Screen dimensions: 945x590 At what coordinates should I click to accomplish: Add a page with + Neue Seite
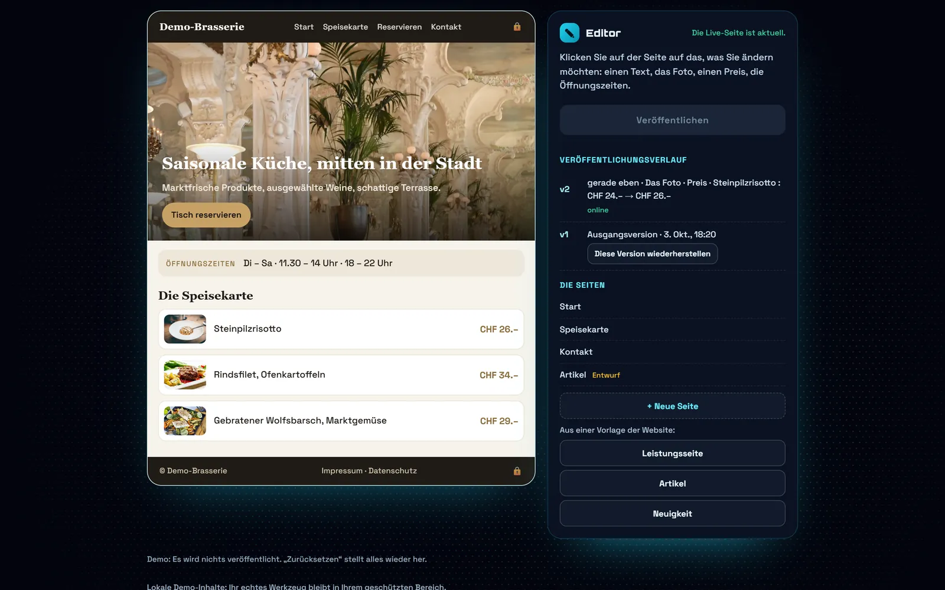coord(672,406)
